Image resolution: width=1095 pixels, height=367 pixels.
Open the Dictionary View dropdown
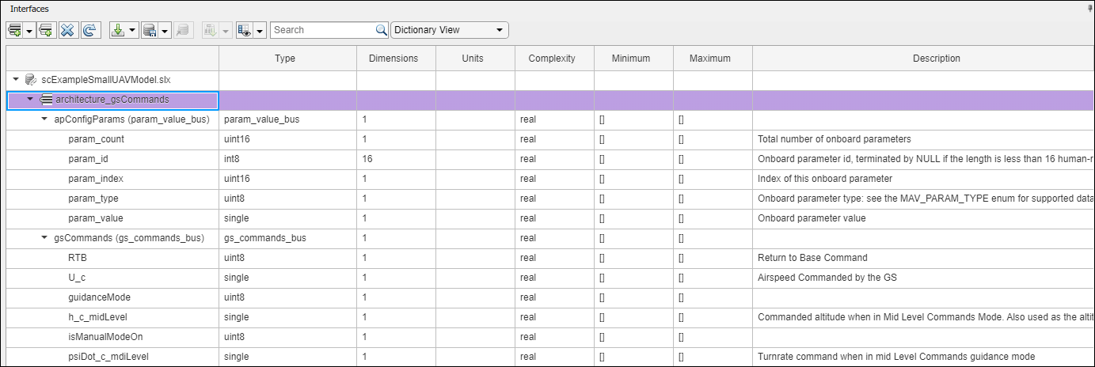pos(450,30)
